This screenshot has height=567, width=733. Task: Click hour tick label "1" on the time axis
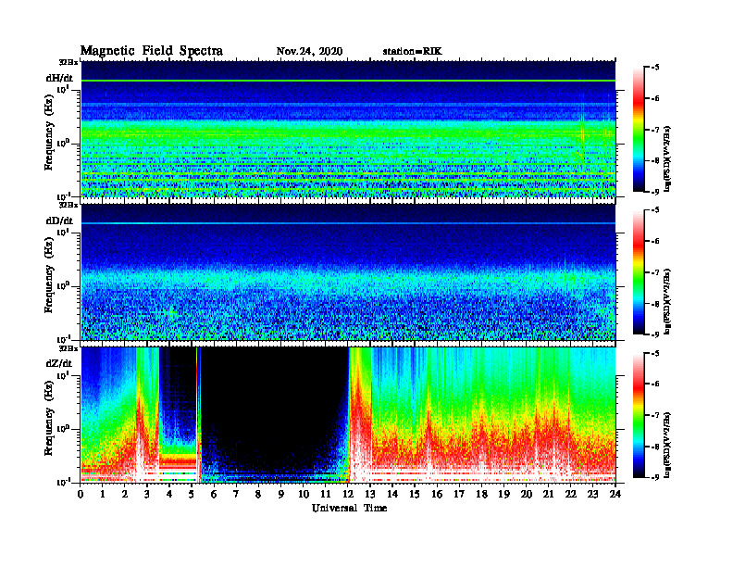103,494
